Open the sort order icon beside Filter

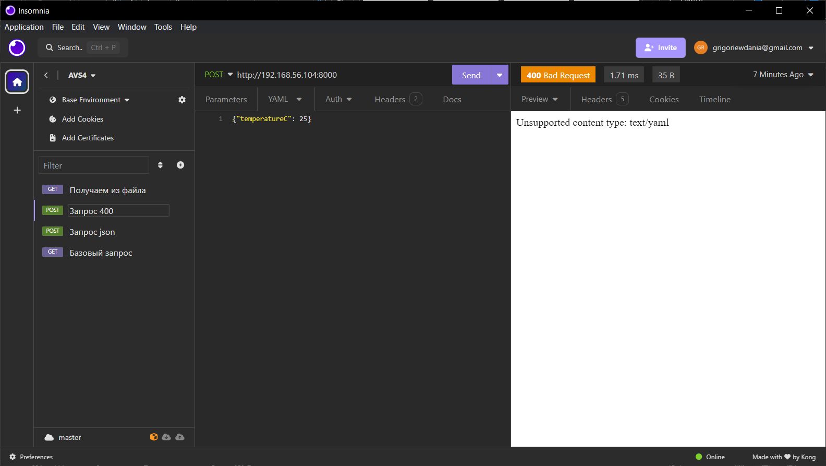point(160,165)
